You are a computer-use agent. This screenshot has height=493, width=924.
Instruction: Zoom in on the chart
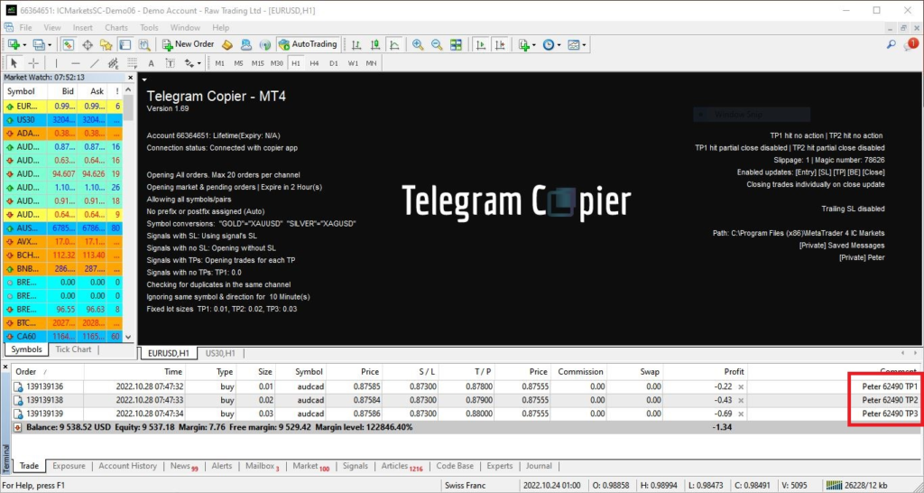(418, 44)
